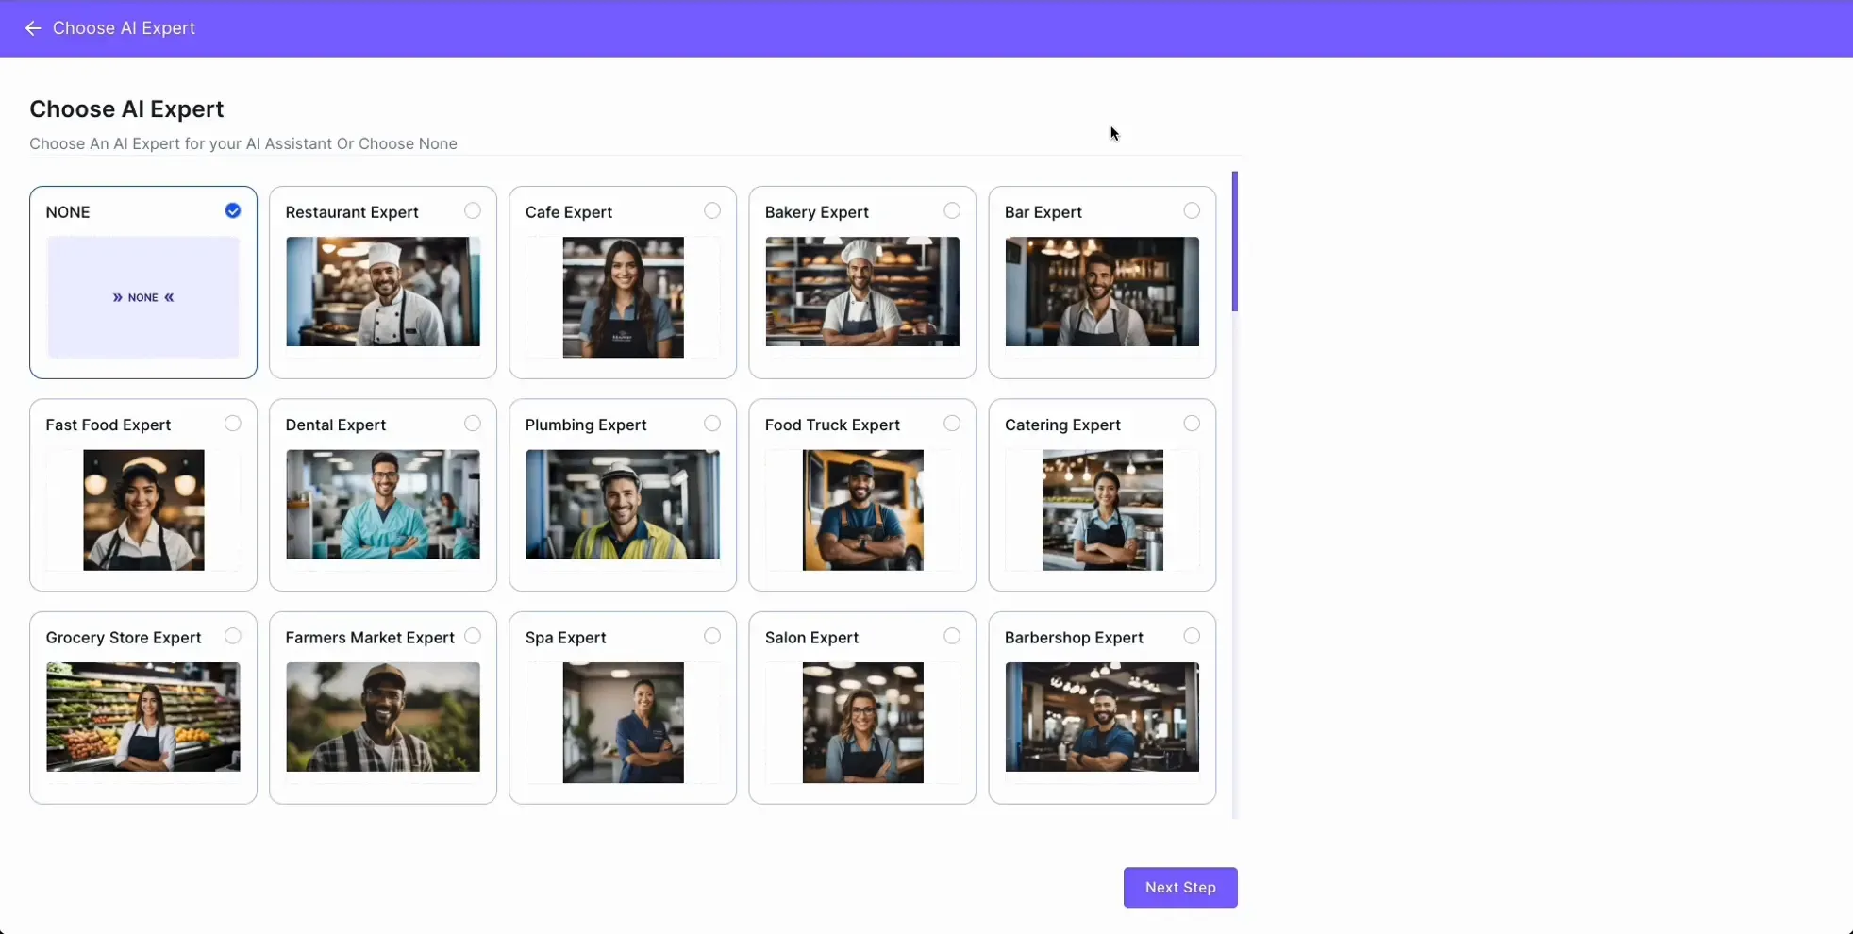The image size is (1853, 934).
Task: Click the 'Cafe Expert' card title
Action: click(569, 212)
